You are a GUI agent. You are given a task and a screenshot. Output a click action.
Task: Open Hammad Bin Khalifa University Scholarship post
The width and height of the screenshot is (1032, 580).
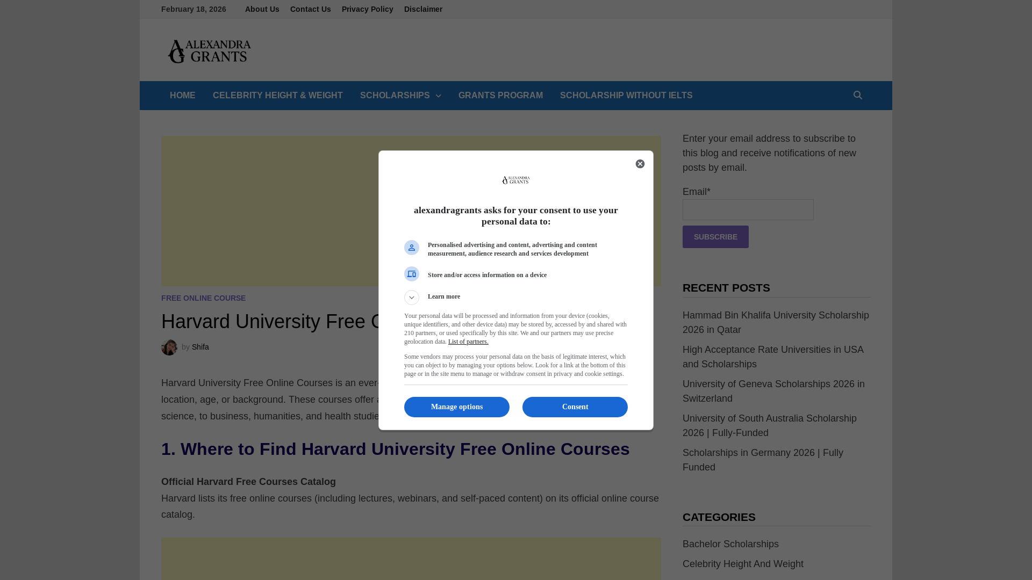776,323
